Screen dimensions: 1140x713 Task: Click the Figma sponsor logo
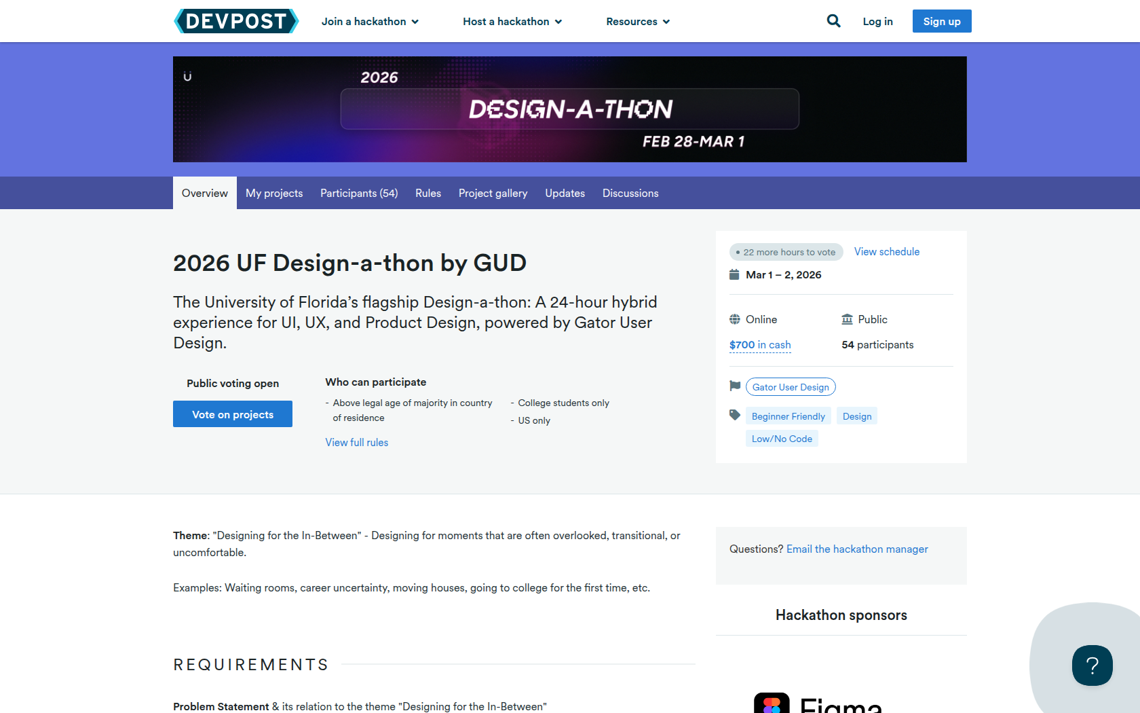(818, 705)
